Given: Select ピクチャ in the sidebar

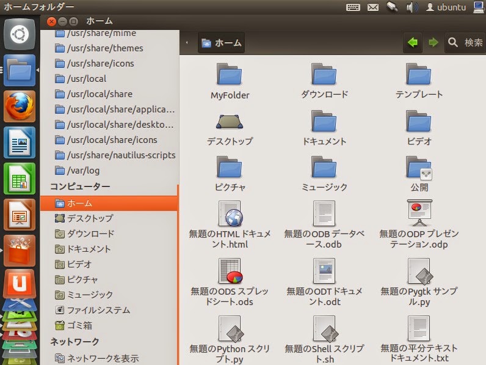Looking at the screenshot, I should pos(109,279).
